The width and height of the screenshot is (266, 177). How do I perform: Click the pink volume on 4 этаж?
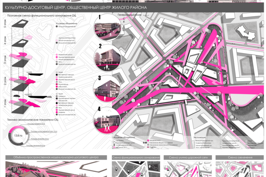pos(28,37)
